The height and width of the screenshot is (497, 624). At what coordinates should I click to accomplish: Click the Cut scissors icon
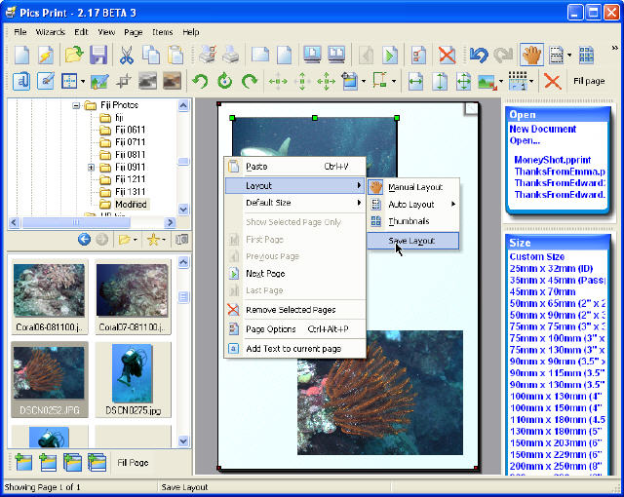(126, 56)
